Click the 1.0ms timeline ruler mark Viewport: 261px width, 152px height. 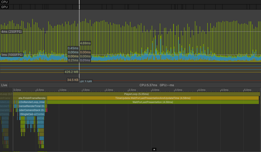[63, 90]
